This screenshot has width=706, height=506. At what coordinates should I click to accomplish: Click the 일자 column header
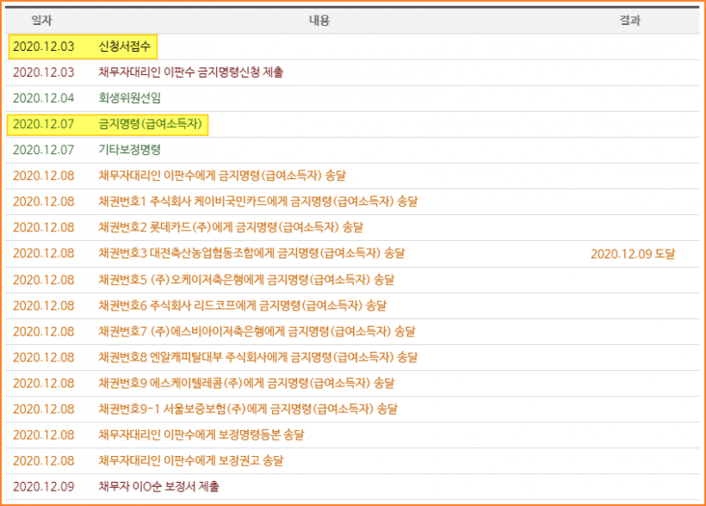(41, 21)
